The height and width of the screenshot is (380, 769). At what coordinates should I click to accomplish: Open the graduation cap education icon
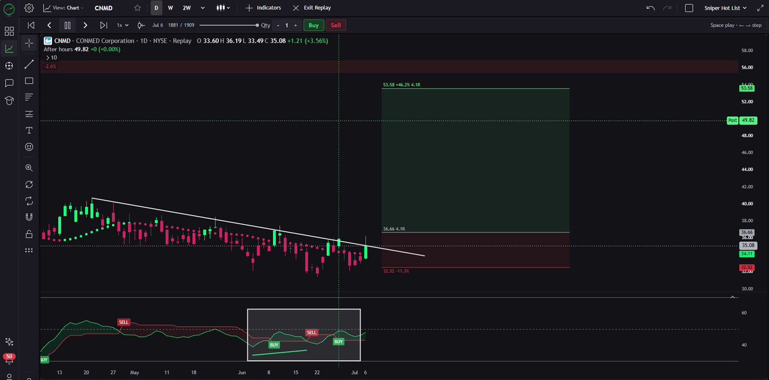click(9, 101)
